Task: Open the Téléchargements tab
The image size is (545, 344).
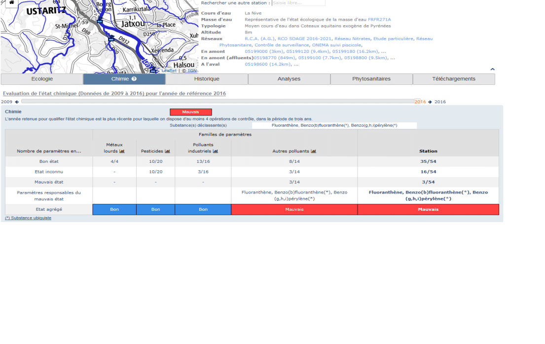Action: pos(453,79)
